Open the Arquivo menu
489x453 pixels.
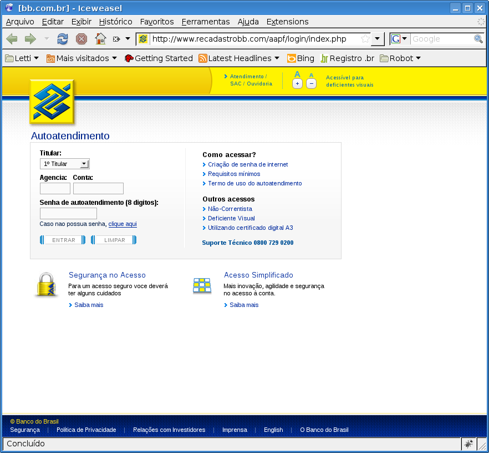coord(20,22)
